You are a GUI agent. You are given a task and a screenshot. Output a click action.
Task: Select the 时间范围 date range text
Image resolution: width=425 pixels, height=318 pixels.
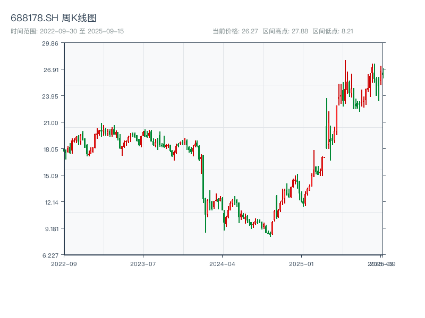tap(67, 31)
